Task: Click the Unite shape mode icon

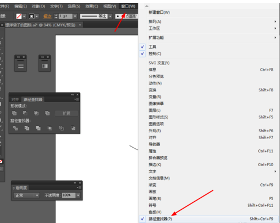Action: point(14,113)
